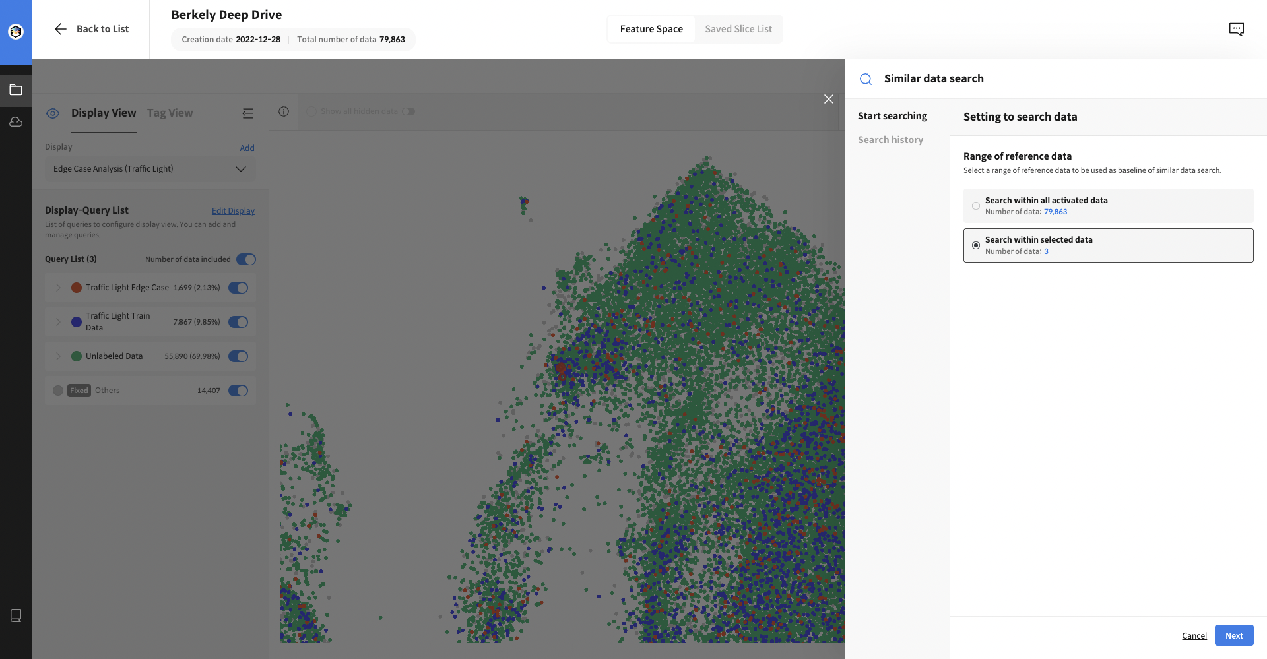
Task: Click the 55,890 (69.98%) count
Action: [192, 356]
